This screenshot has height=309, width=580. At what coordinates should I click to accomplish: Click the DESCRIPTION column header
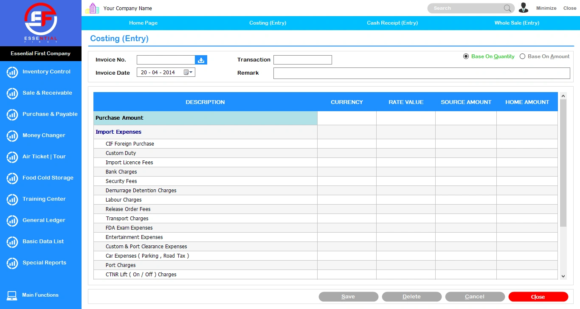point(206,102)
